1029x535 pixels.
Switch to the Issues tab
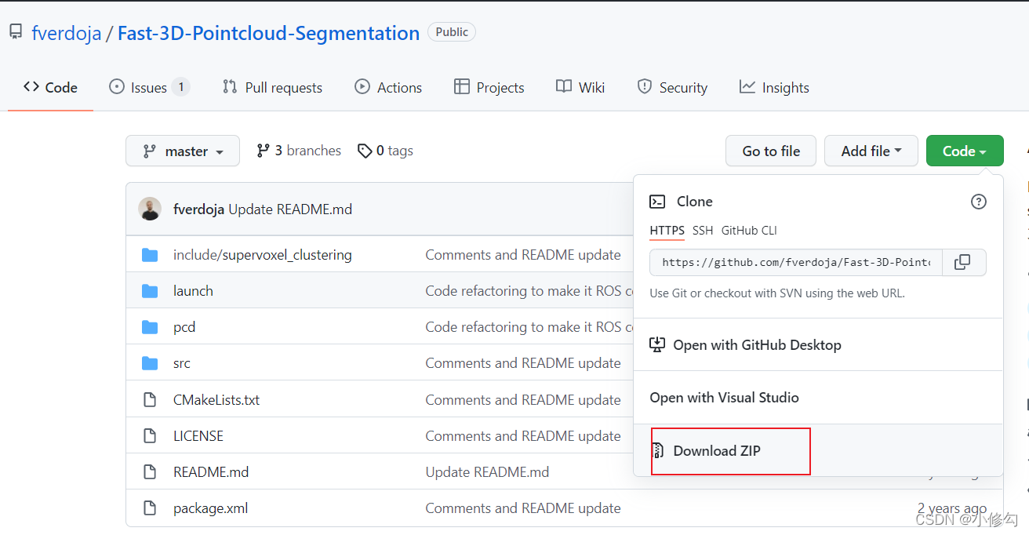pyautogui.click(x=149, y=88)
